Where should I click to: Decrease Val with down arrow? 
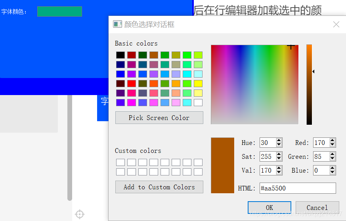tap(279, 173)
